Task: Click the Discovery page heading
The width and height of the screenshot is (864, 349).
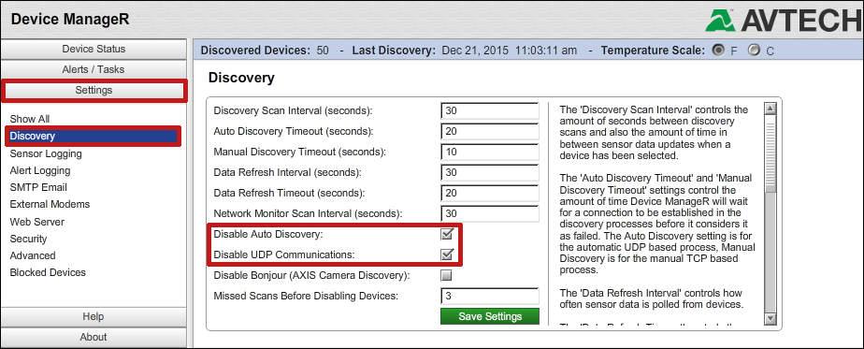Action: [241, 79]
